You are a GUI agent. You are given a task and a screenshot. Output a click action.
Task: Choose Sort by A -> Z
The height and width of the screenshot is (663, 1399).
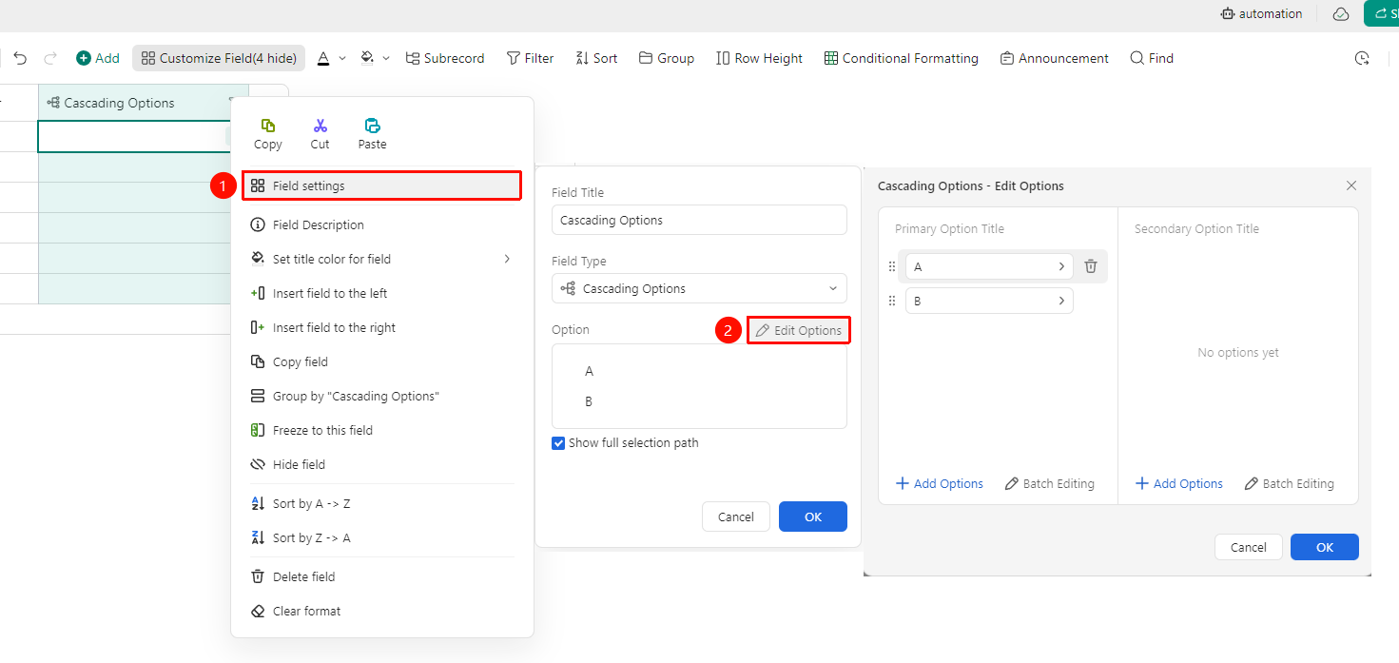(x=381, y=503)
